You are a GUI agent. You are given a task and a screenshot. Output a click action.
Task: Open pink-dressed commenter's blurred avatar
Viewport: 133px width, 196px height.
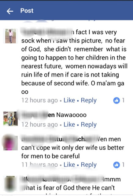(x=10, y=143)
